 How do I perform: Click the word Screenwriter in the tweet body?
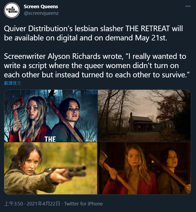[x=25, y=56]
